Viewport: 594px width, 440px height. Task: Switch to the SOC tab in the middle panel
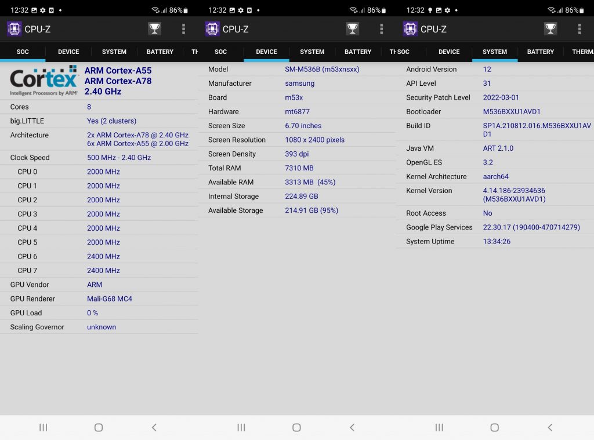(220, 52)
